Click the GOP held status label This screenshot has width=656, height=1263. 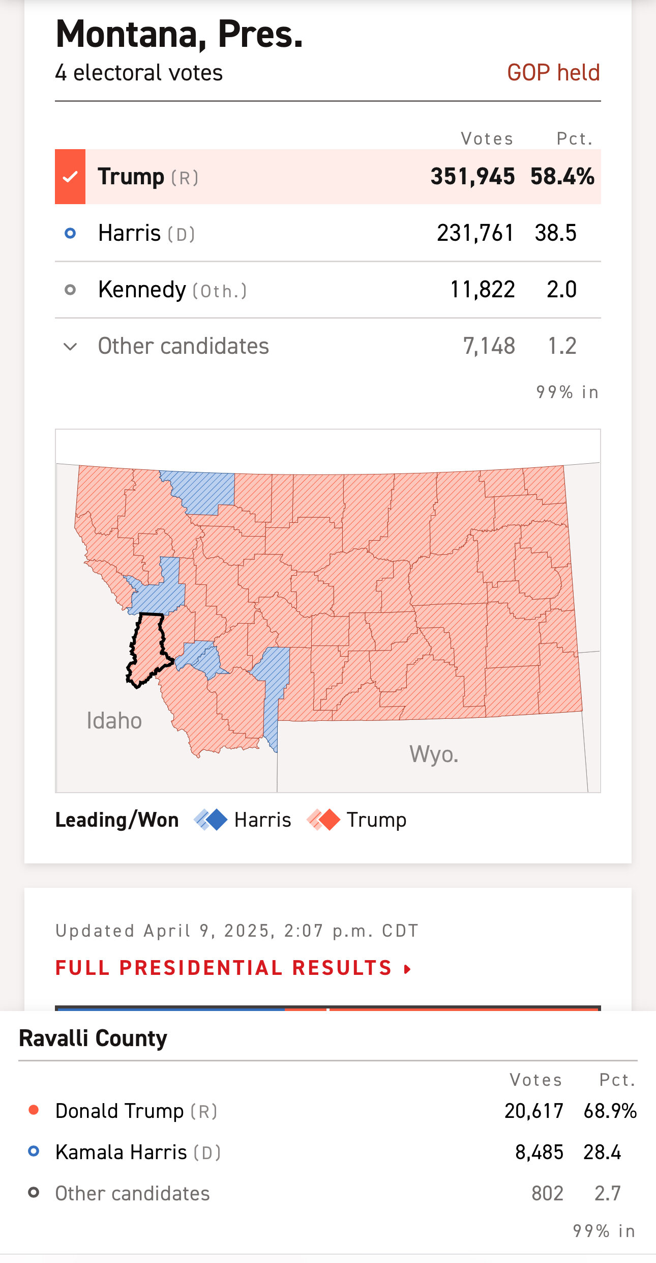(x=553, y=73)
